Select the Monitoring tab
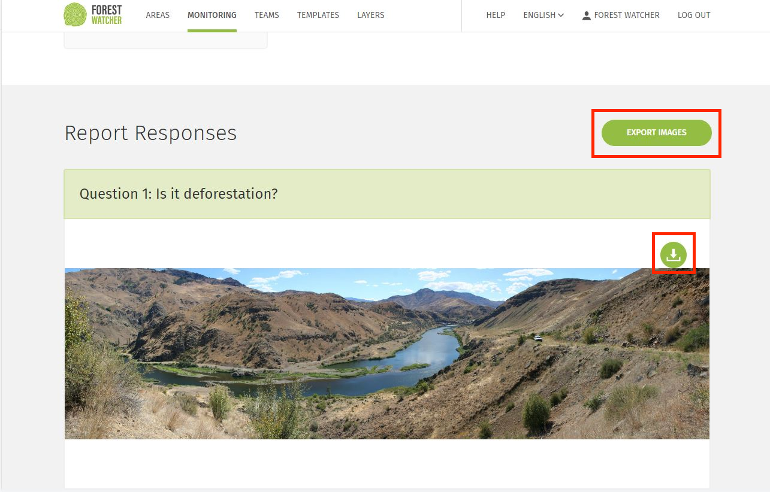The image size is (770, 492). (x=212, y=15)
